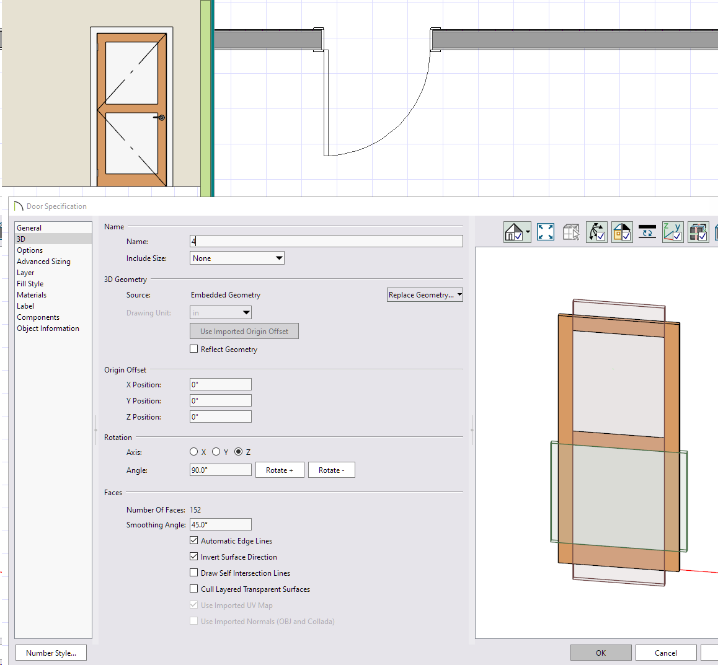Screen dimensions: 718x665
Task: Click the Fill Window arrows icon
Action: (546, 232)
